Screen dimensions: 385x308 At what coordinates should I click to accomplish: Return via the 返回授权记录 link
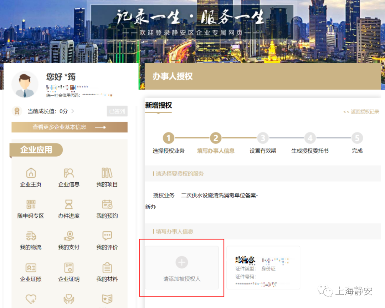pos(360,111)
